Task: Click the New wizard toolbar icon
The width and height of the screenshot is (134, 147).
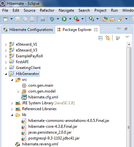Action: tap(6, 19)
